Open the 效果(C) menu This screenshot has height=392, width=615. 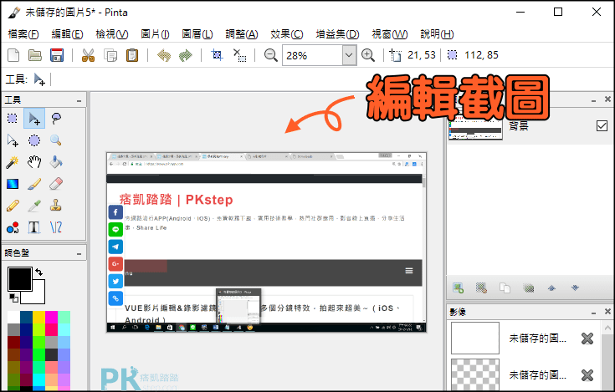click(287, 34)
